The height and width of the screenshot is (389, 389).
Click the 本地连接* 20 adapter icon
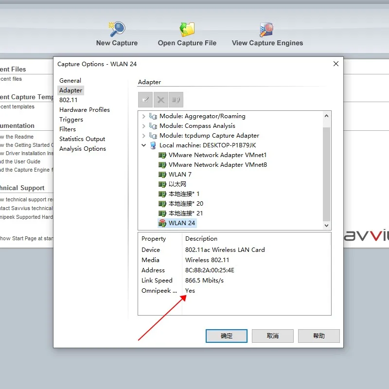pyautogui.click(x=162, y=204)
